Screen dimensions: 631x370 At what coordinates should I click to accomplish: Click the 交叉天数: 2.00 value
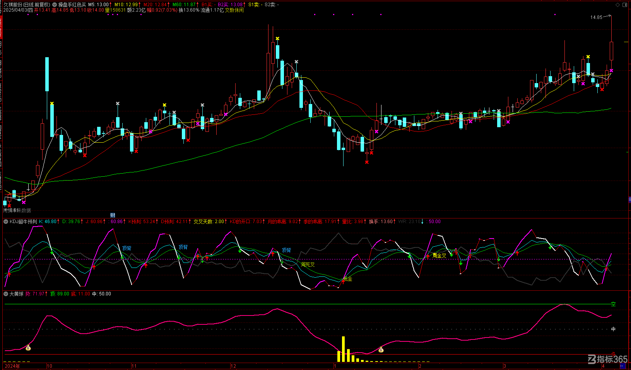tap(209, 222)
